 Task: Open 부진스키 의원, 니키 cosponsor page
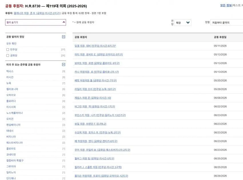coord(100,115)
